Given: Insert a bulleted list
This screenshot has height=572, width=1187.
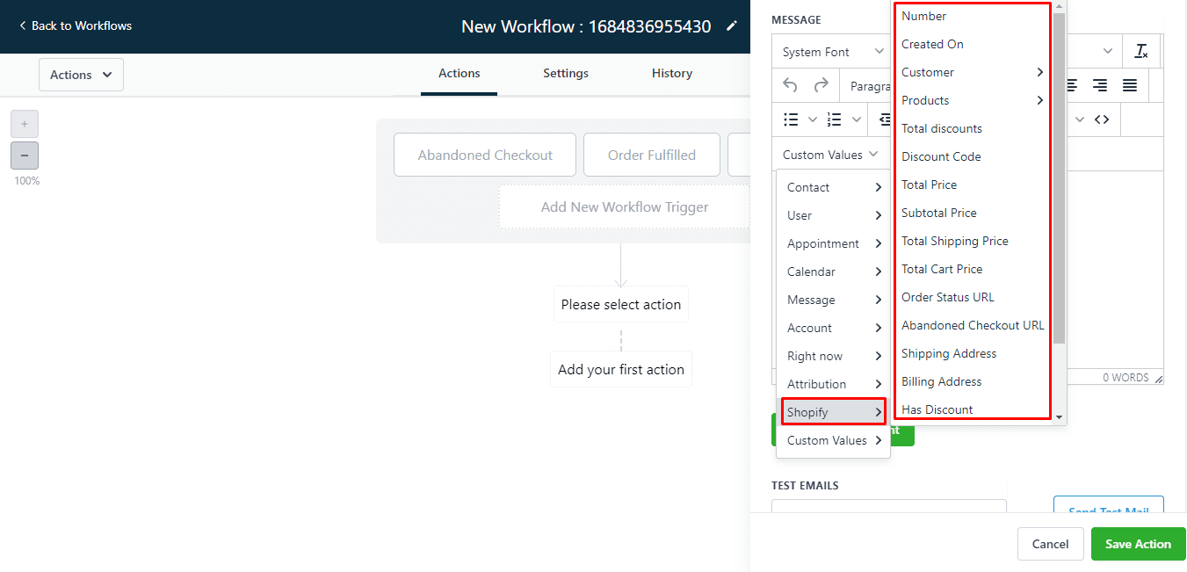Looking at the screenshot, I should coord(791,119).
